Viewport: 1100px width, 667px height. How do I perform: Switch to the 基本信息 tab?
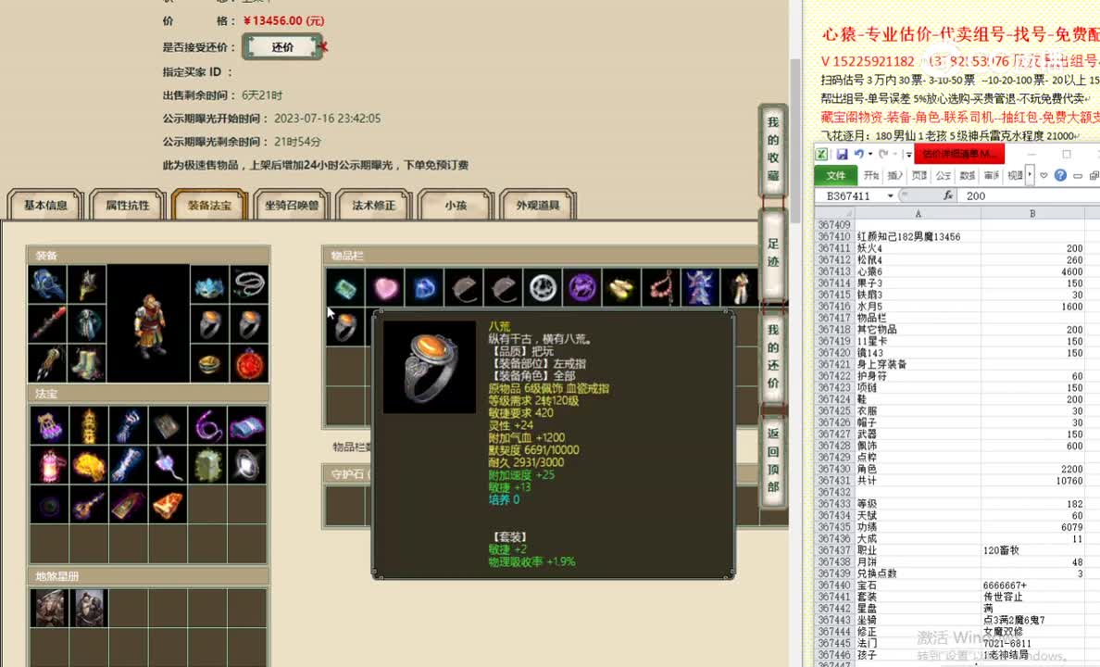click(44, 206)
